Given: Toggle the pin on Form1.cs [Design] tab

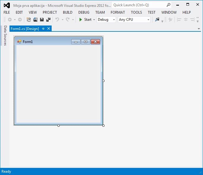Looking at the screenshot, I should click(43, 29).
